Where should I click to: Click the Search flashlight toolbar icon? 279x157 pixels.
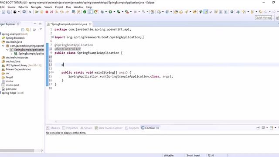point(186,12)
